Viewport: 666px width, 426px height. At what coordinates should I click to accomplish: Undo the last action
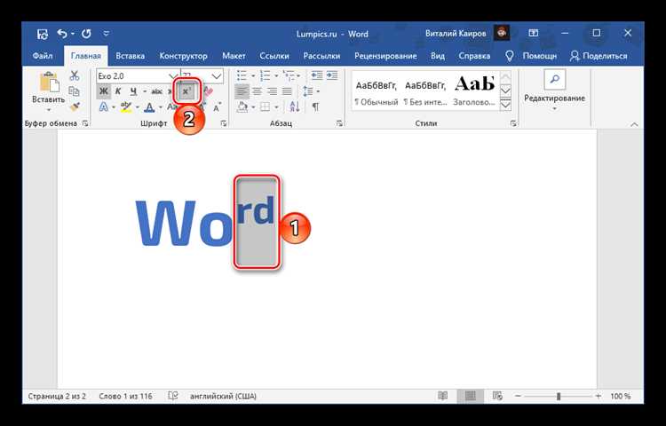coord(62,34)
